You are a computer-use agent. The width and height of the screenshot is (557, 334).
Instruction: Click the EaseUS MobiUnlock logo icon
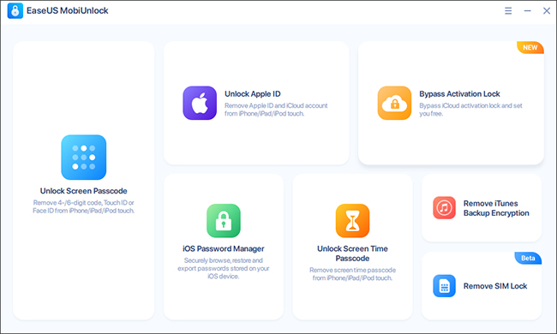point(15,10)
